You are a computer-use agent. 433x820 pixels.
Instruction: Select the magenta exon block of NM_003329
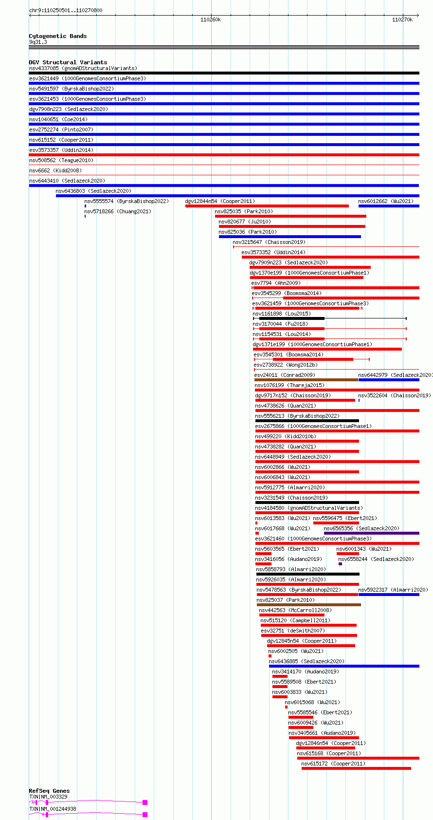[x=145, y=802]
